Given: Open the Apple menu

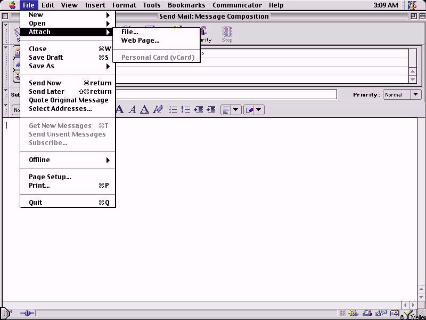Looking at the screenshot, I should tap(12, 5).
